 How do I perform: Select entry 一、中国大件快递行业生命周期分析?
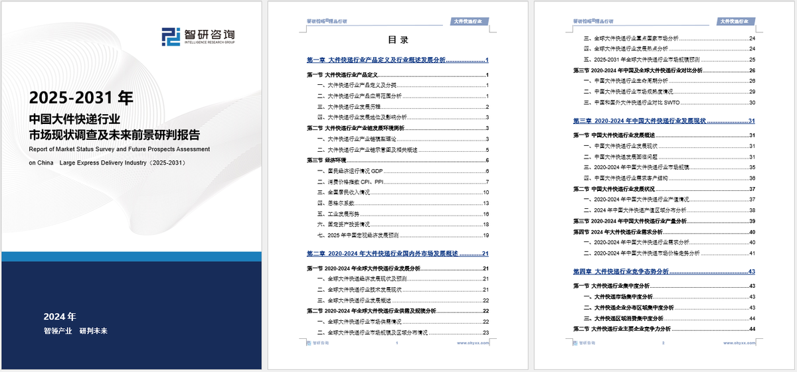tap(669, 81)
